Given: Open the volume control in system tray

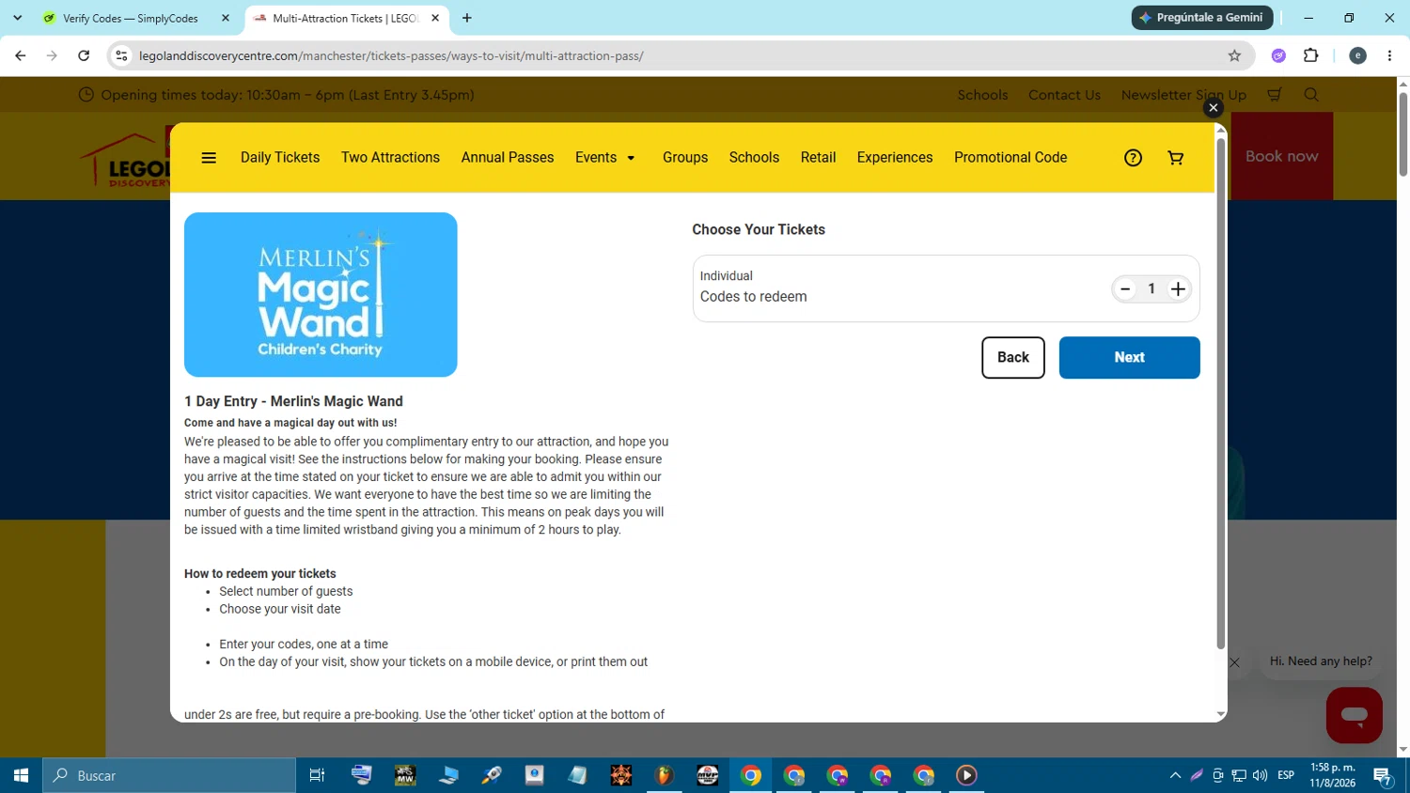Looking at the screenshot, I should click(1261, 775).
